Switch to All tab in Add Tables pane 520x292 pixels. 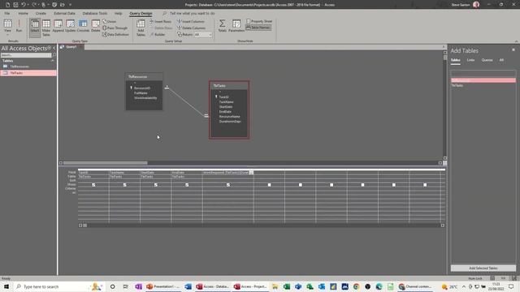click(501, 60)
